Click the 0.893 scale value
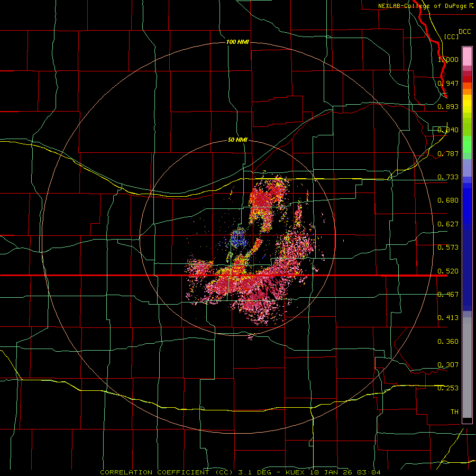Screen dimensions: 476x476 coord(448,106)
